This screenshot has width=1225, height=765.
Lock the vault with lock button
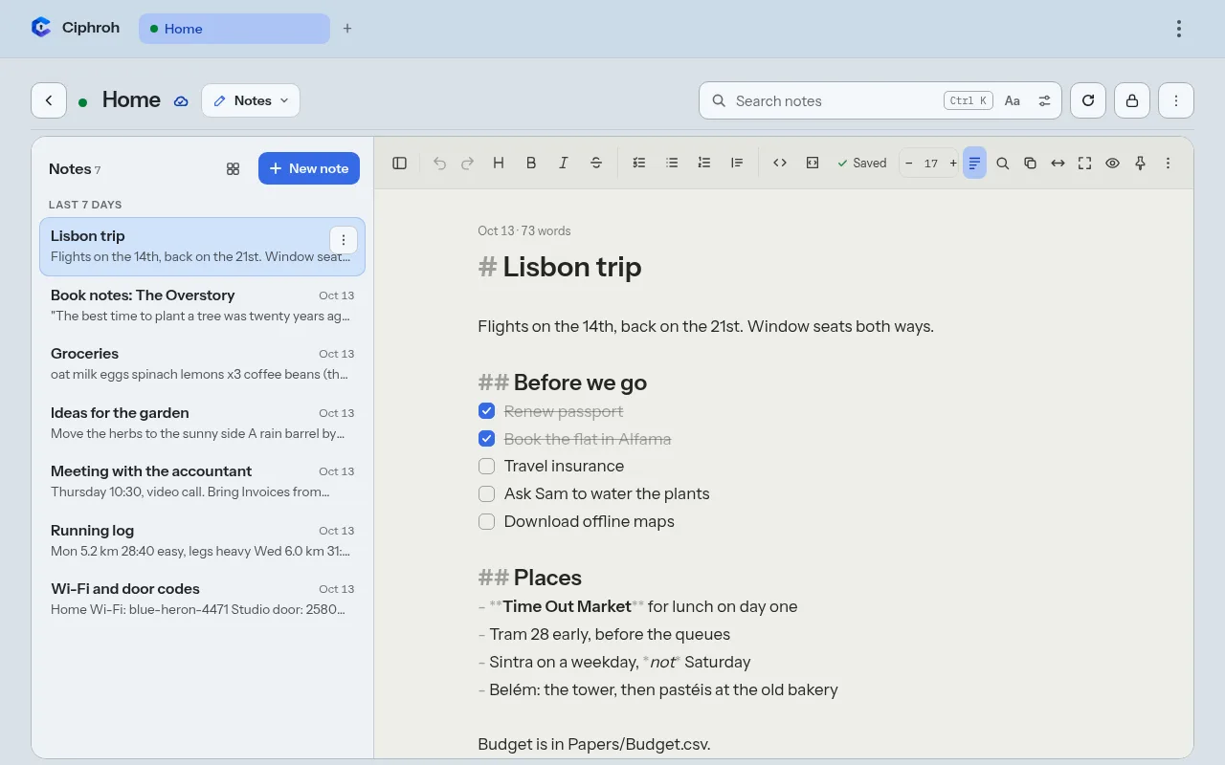[1132, 100]
